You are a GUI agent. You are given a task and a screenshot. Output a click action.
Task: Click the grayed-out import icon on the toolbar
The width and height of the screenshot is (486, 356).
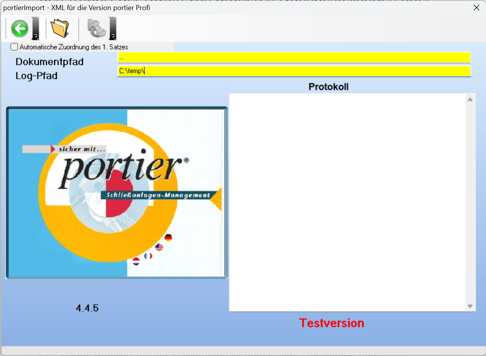point(97,28)
